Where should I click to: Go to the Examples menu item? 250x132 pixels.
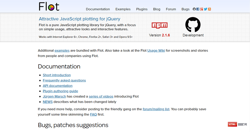[123, 9]
